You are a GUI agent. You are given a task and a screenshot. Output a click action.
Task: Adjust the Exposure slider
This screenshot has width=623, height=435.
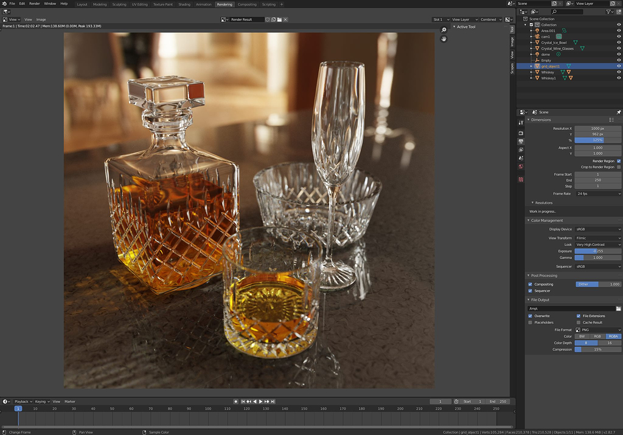tap(597, 251)
